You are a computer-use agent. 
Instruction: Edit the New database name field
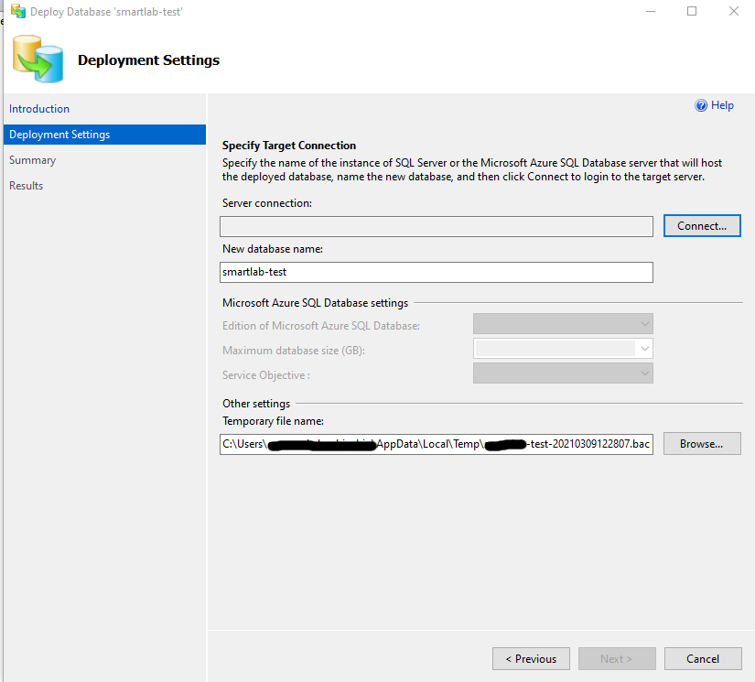437,272
